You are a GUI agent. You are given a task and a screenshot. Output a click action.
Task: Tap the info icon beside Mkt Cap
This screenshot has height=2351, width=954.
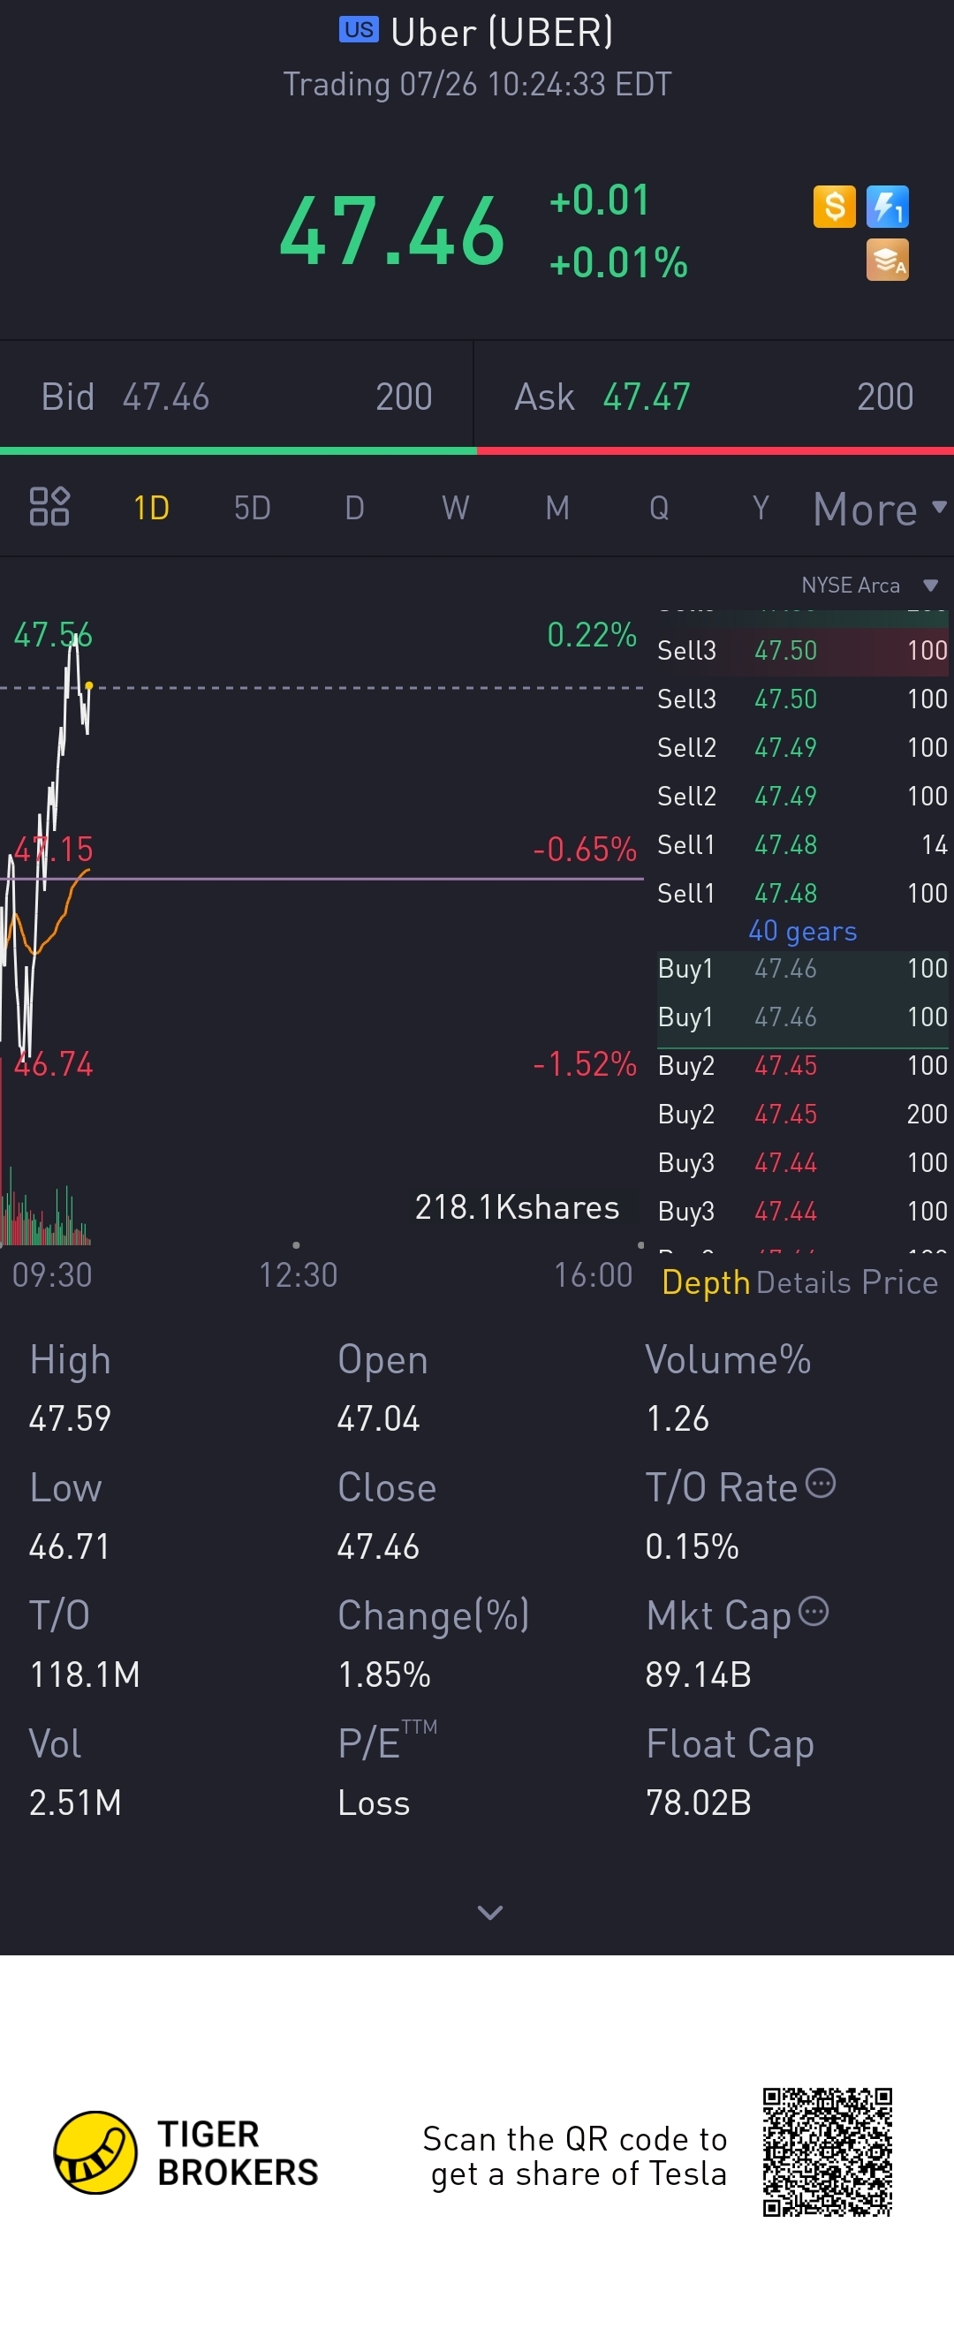click(x=814, y=1612)
